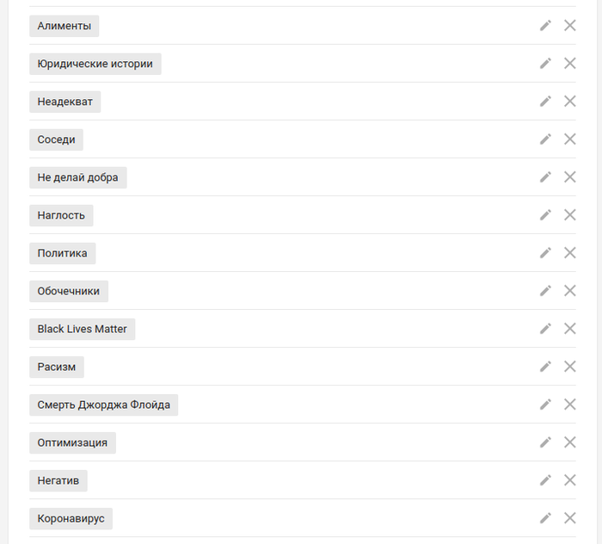Remove the Обочечники tag
Viewport: 602px width, 544px height.
click(x=569, y=291)
